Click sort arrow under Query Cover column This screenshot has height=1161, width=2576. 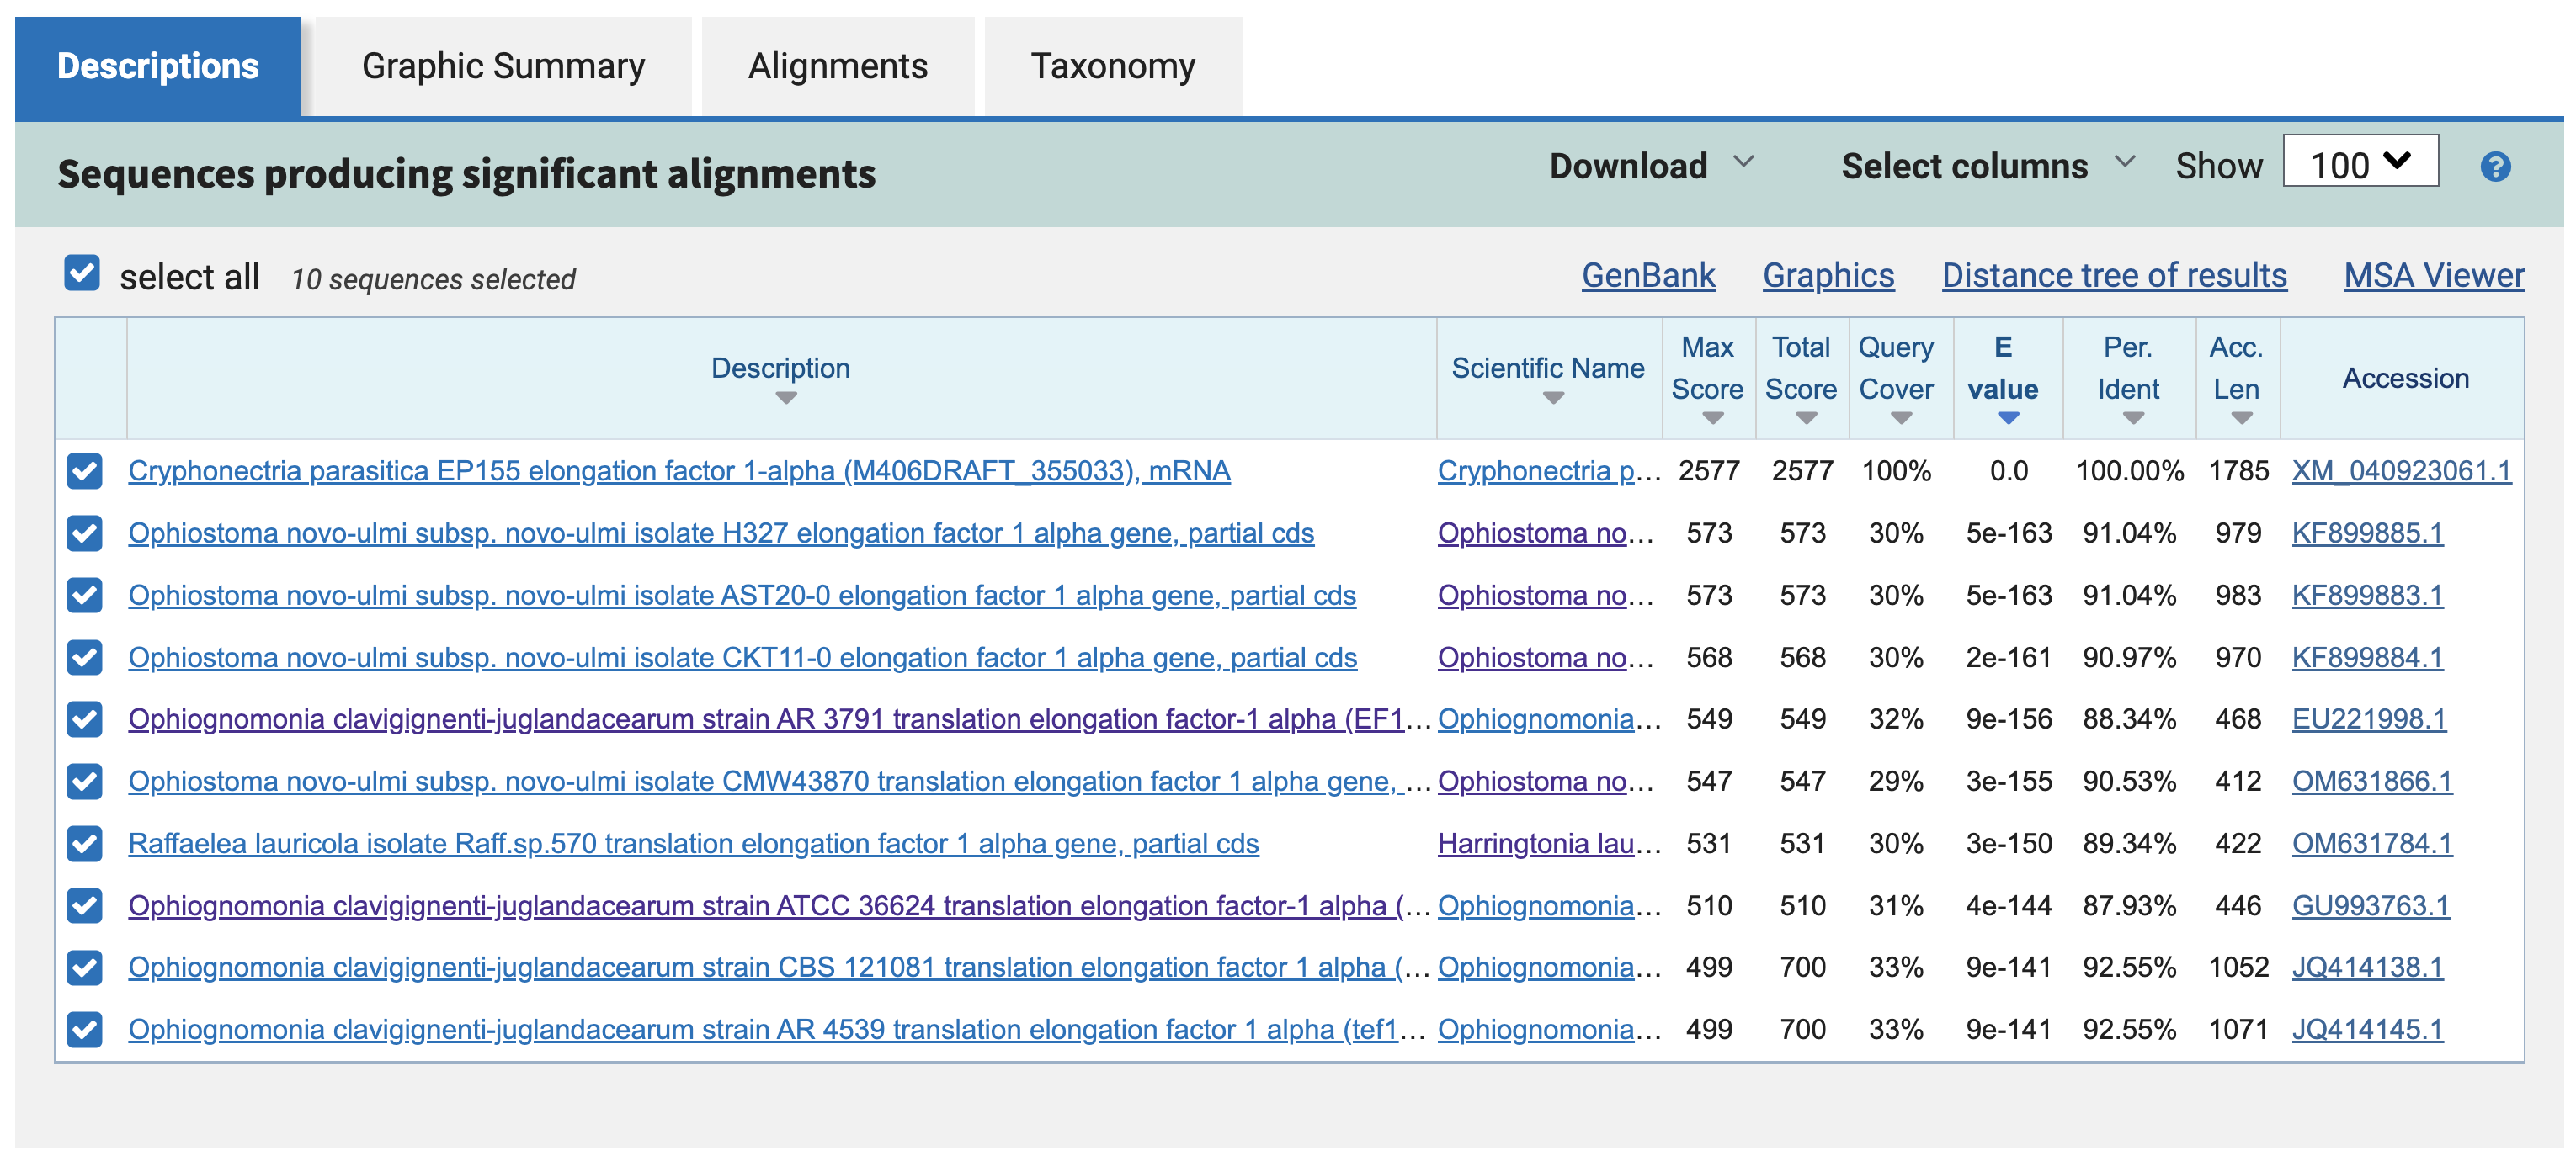point(1900,419)
